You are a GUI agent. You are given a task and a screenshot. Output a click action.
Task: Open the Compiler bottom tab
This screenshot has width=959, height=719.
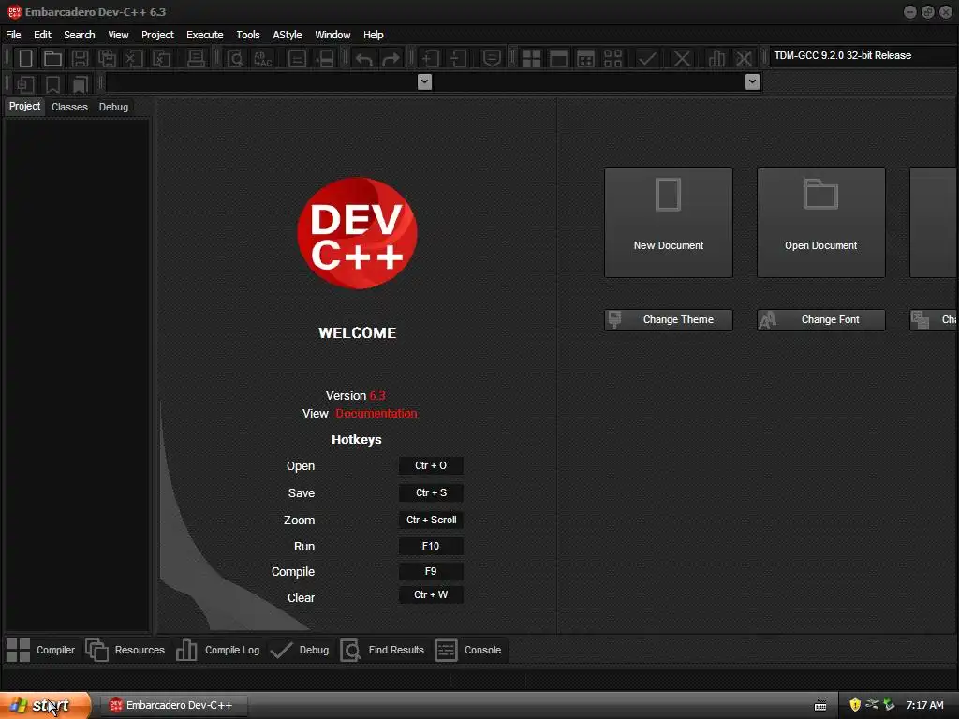40,650
